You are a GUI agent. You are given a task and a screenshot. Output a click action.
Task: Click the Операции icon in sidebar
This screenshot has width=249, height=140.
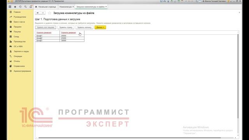(x=11, y=56)
